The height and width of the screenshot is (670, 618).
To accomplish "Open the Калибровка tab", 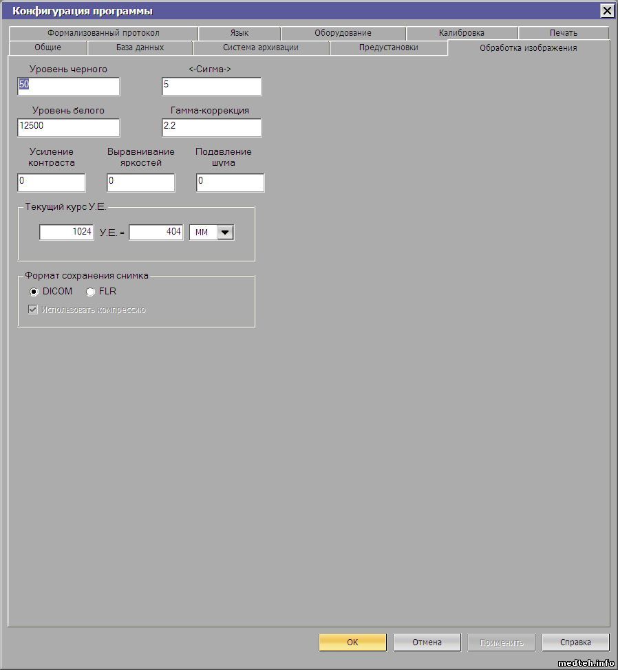I will [x=461, y=33].
